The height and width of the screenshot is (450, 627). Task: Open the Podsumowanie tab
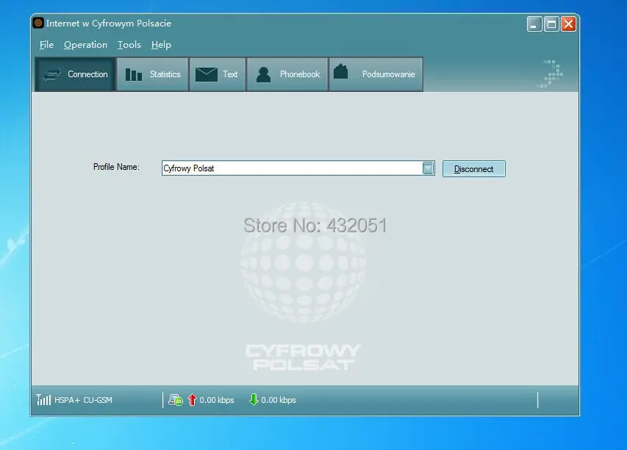click(x=376, y=74)
